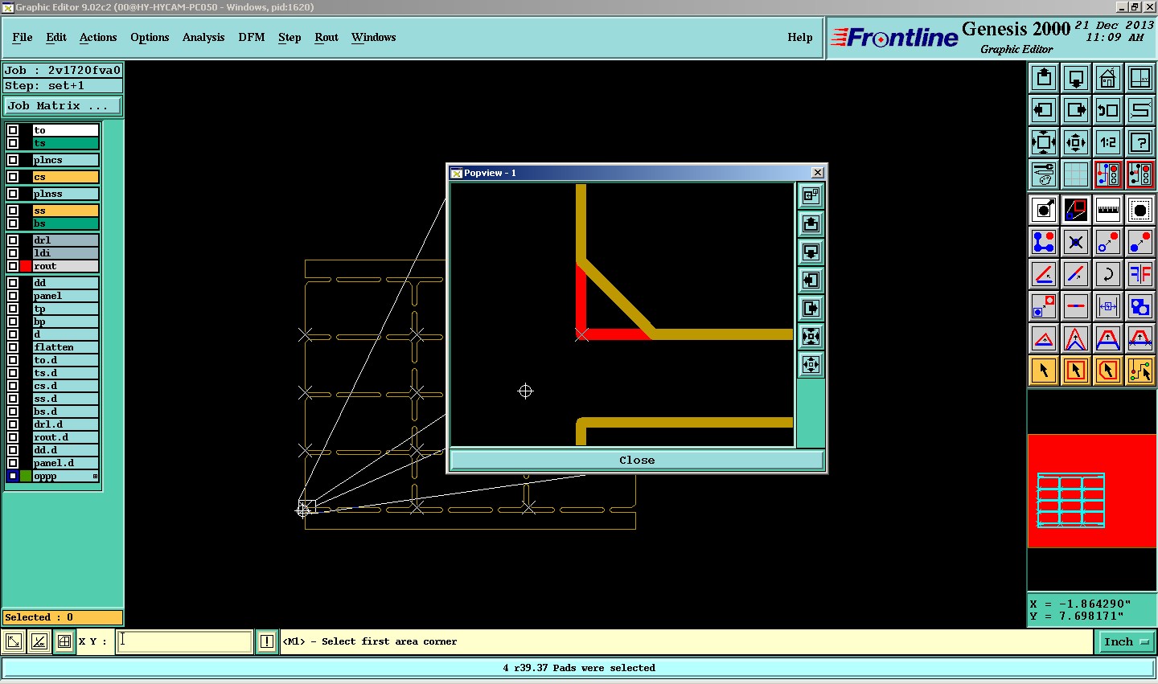This screenshot has height=684, width=1158.
Task: Click the Popview zoom-in icon
Action: (x=811, y=337)
